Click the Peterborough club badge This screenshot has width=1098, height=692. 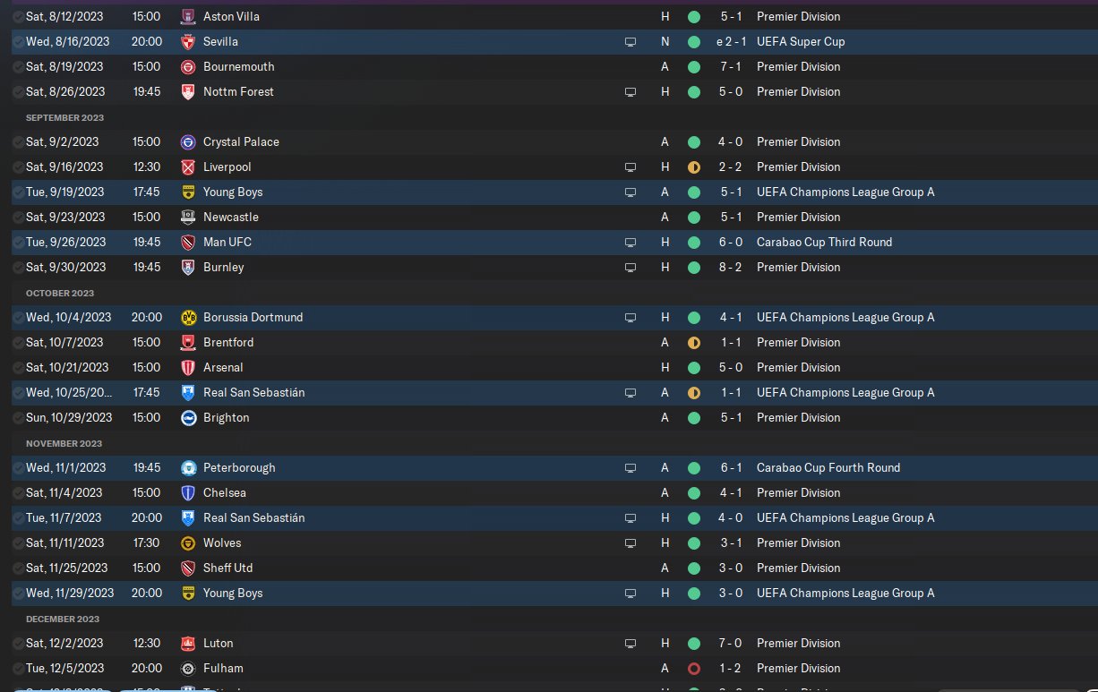188,467
